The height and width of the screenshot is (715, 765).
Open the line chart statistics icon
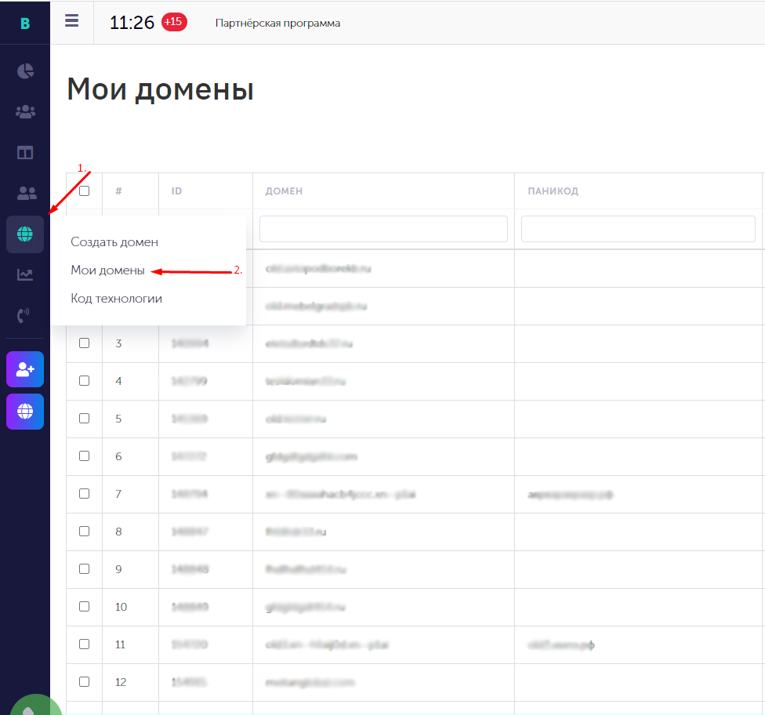point(25,274)
